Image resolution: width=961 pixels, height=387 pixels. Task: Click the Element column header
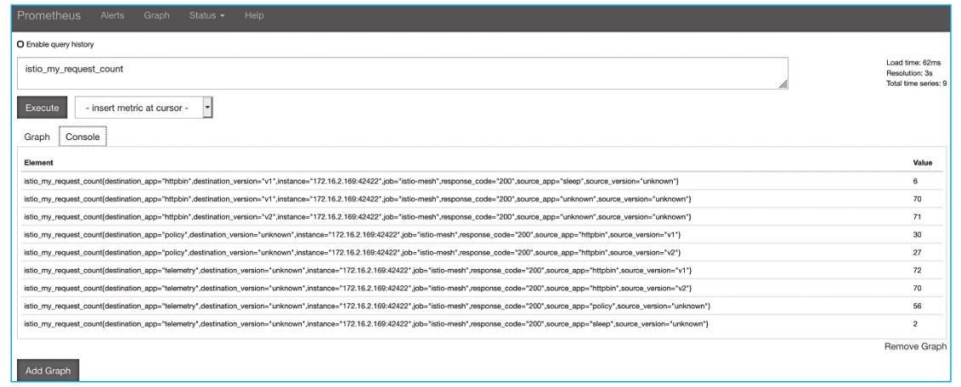(39, 160)
